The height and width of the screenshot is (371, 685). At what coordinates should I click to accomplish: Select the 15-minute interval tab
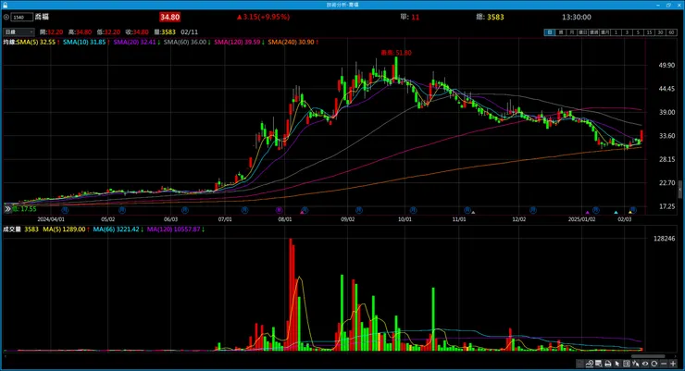coord(649,32)
